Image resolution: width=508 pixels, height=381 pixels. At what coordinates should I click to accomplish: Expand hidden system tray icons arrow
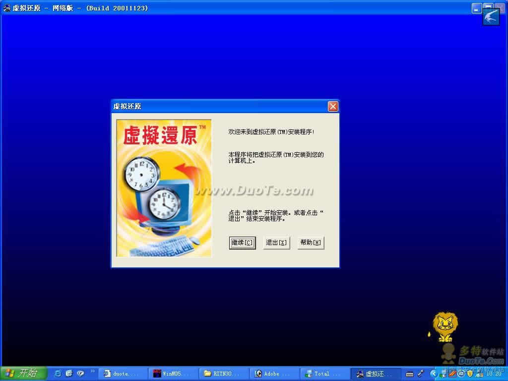tap(433, 374)
